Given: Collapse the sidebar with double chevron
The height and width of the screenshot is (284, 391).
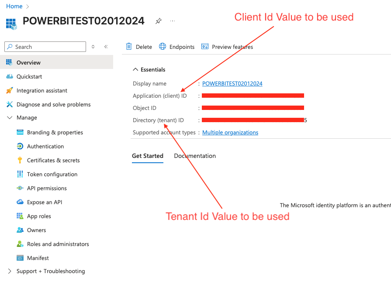Looking at the screenshot, I should [x=106, y=47].
